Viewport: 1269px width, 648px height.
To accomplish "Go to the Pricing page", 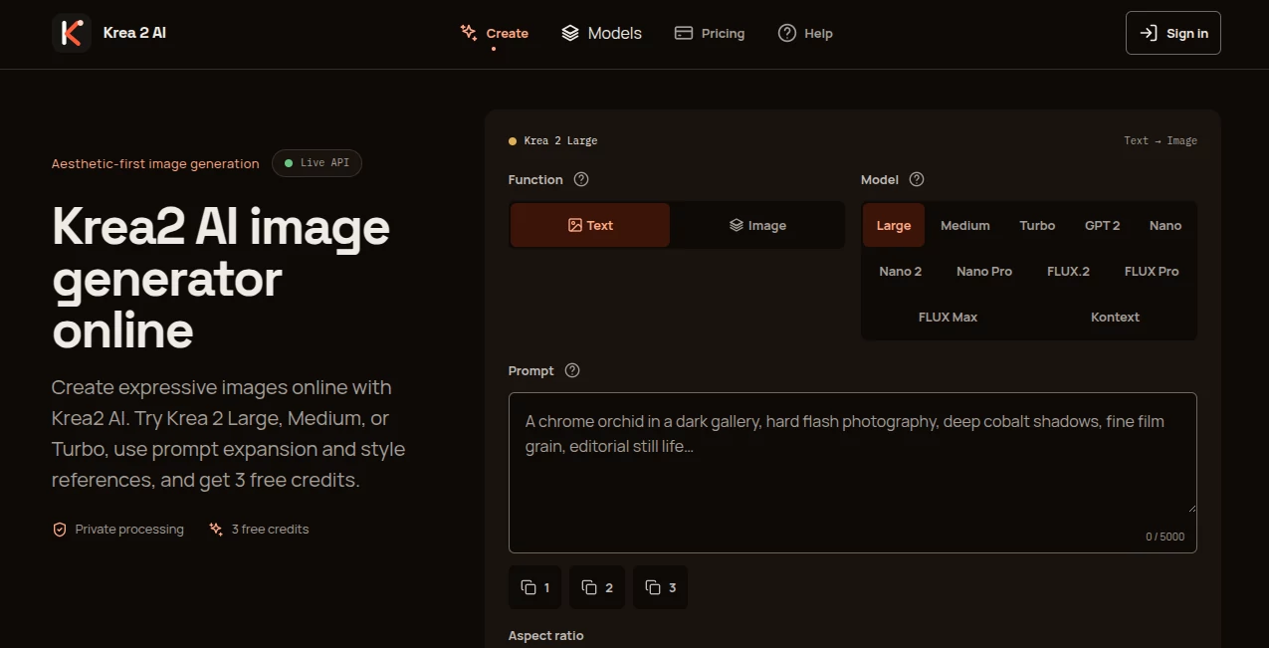I will (710, 33).
